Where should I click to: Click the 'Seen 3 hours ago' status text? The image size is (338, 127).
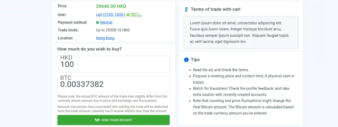coord(136,15)
